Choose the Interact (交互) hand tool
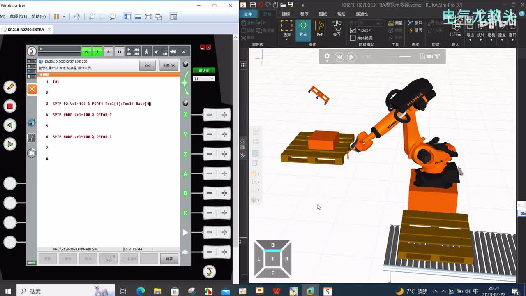Image resolution: width=526 pixels, height=296 pixels. [337, 29]
